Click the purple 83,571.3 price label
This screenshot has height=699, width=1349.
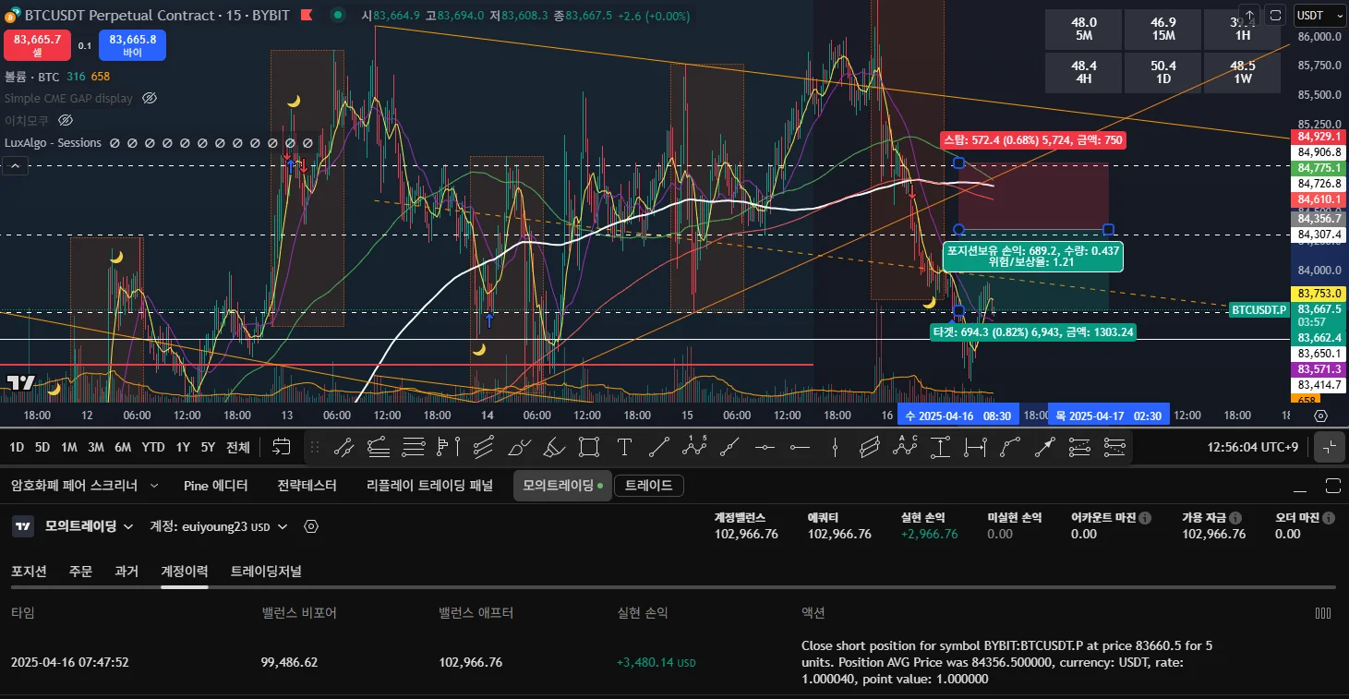click(1319, 369)
